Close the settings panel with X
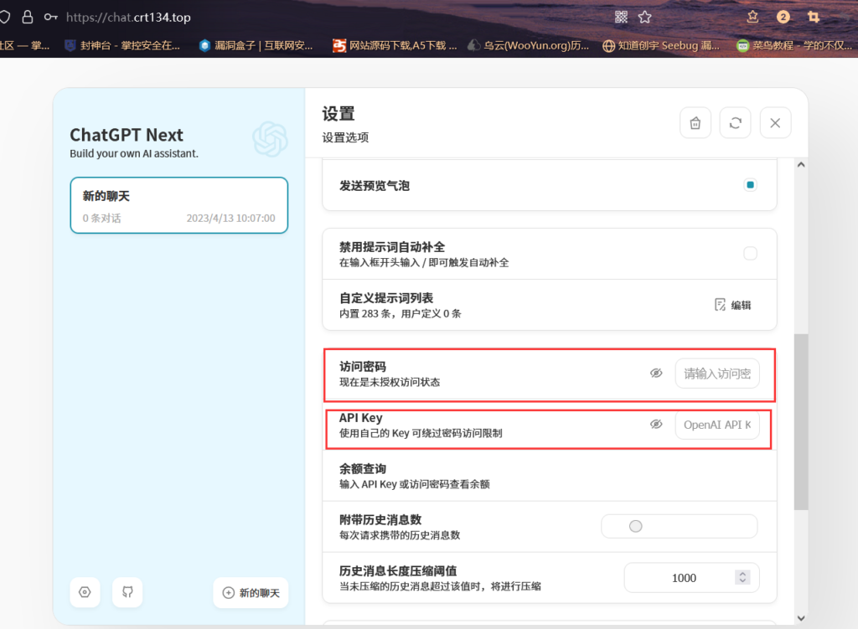Viewport: 858px width, 629px height. [x=775, y=123]
